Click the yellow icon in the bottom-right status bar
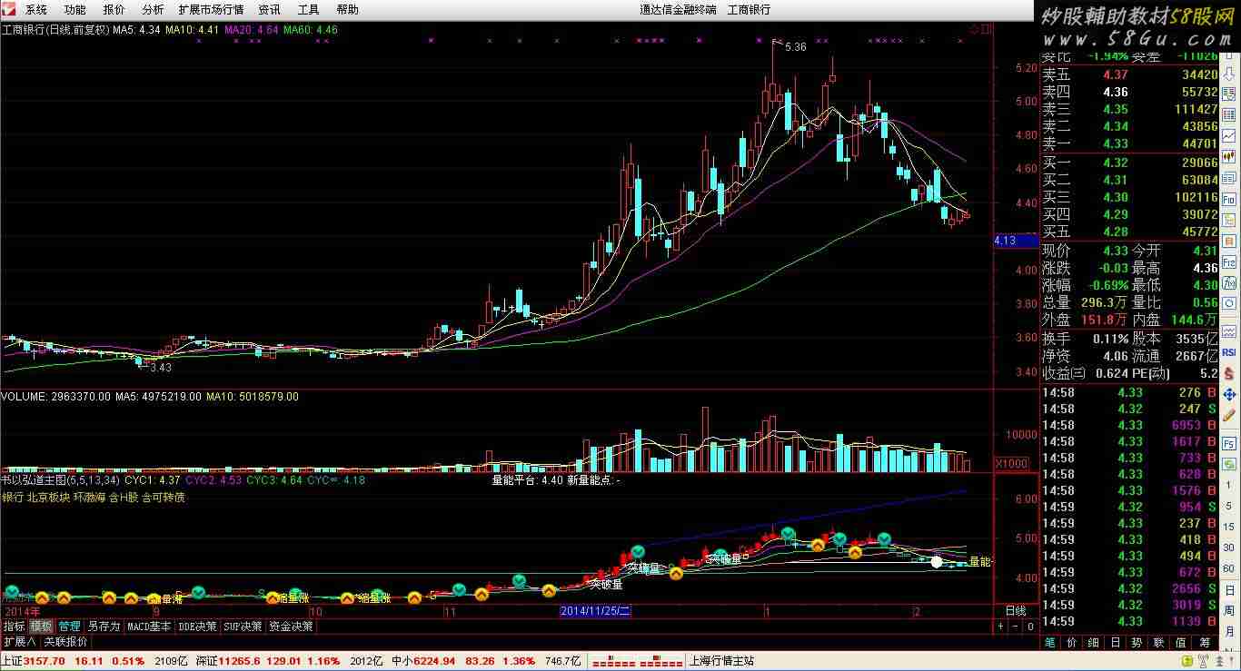The image size is (1241, 671). [x=1187, y=660]
